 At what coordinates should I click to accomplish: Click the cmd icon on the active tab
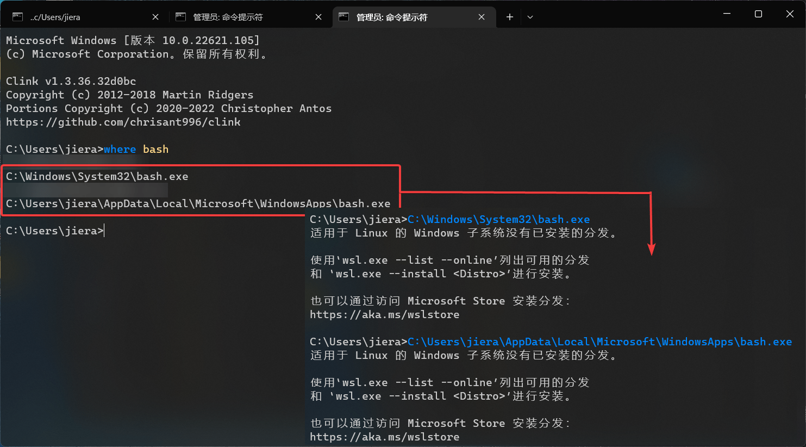click(343, 17)
